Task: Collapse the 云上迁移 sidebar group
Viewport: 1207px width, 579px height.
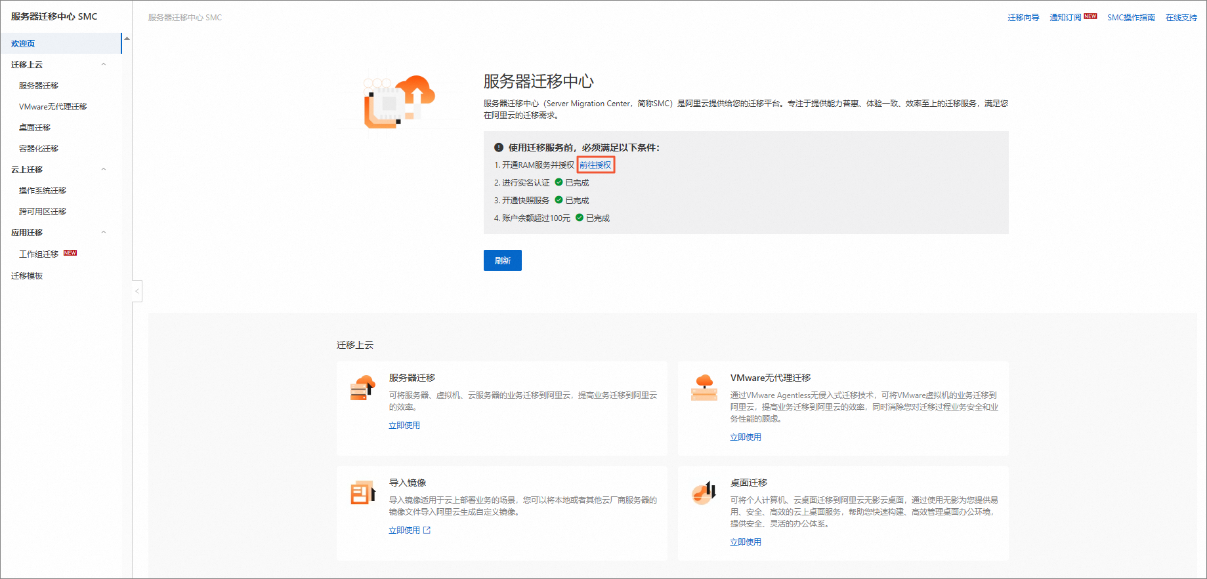Action: tap(104, 169)
